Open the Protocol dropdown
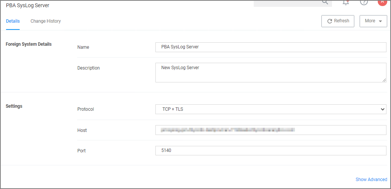This screenshot has height=189, width=391. tap(271, 109)
